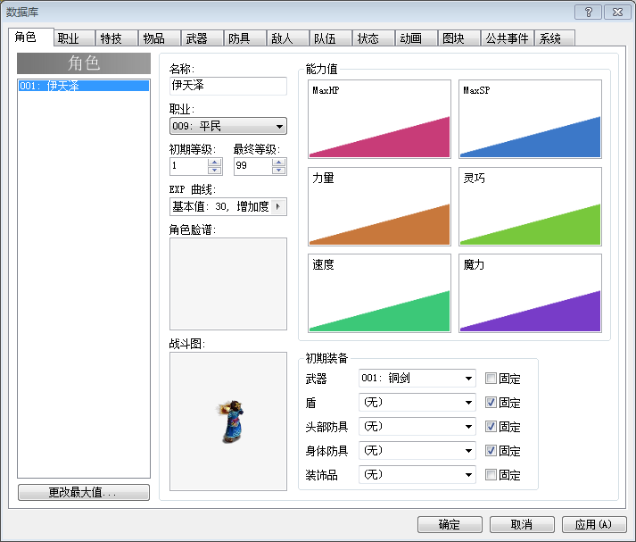The width and height of the screenshot is (636, 542).
Task: Open the 职业 tab
Action: pos(75,38)
